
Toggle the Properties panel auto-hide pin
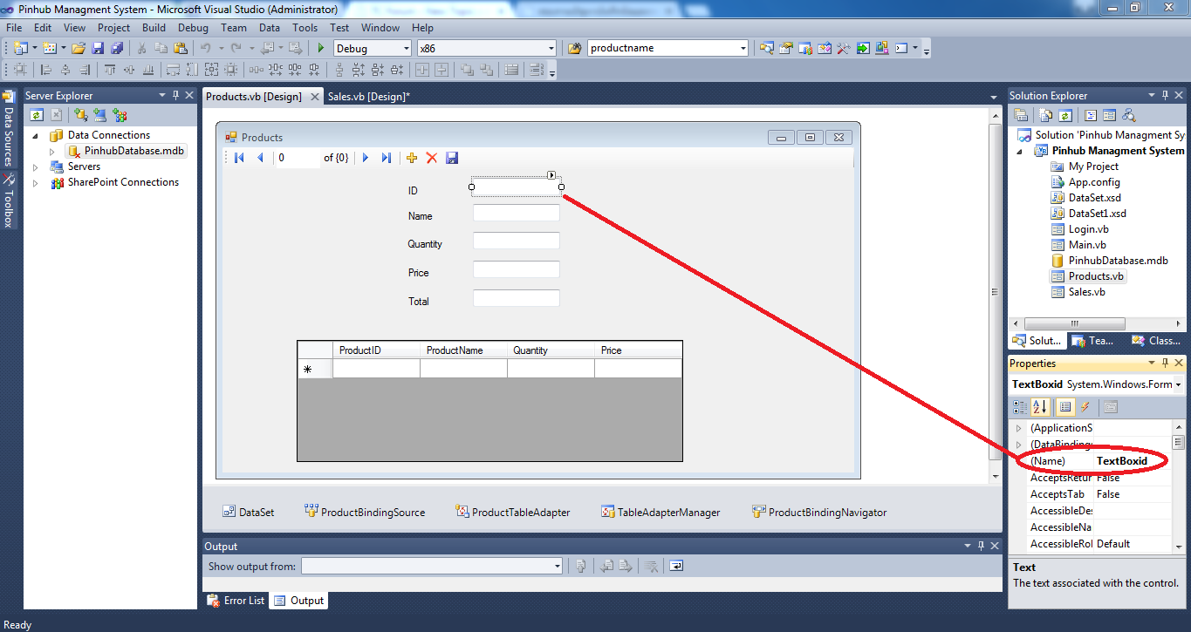(1166, 363)
